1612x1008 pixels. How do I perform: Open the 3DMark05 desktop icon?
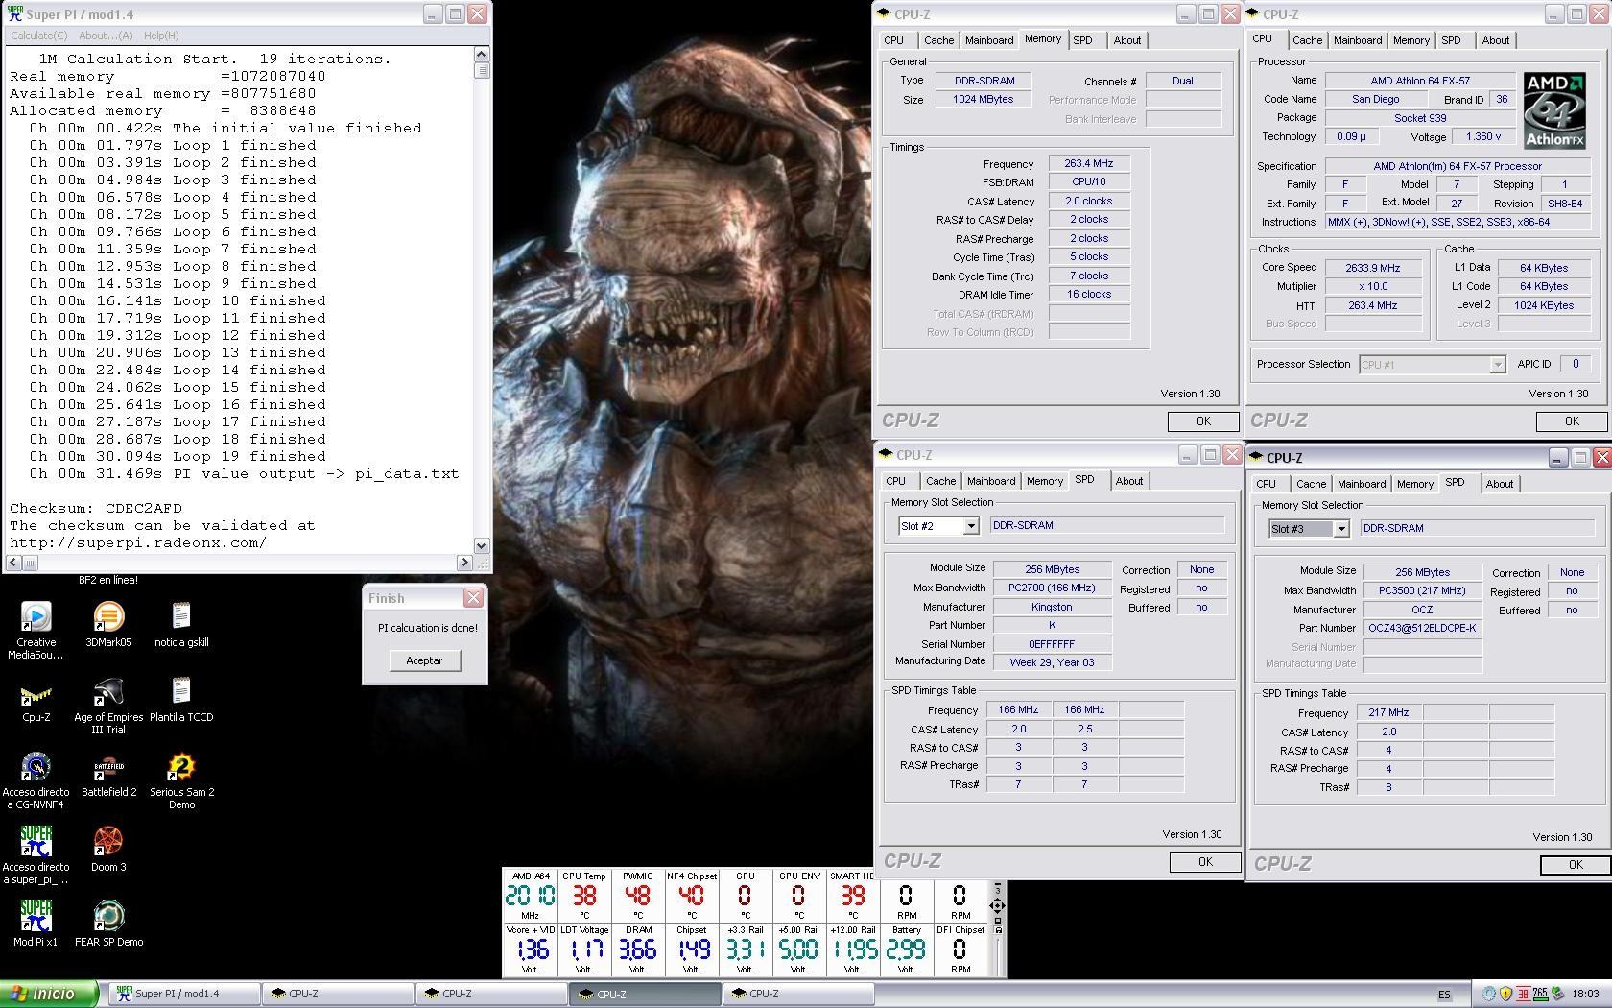pos(108,617)
